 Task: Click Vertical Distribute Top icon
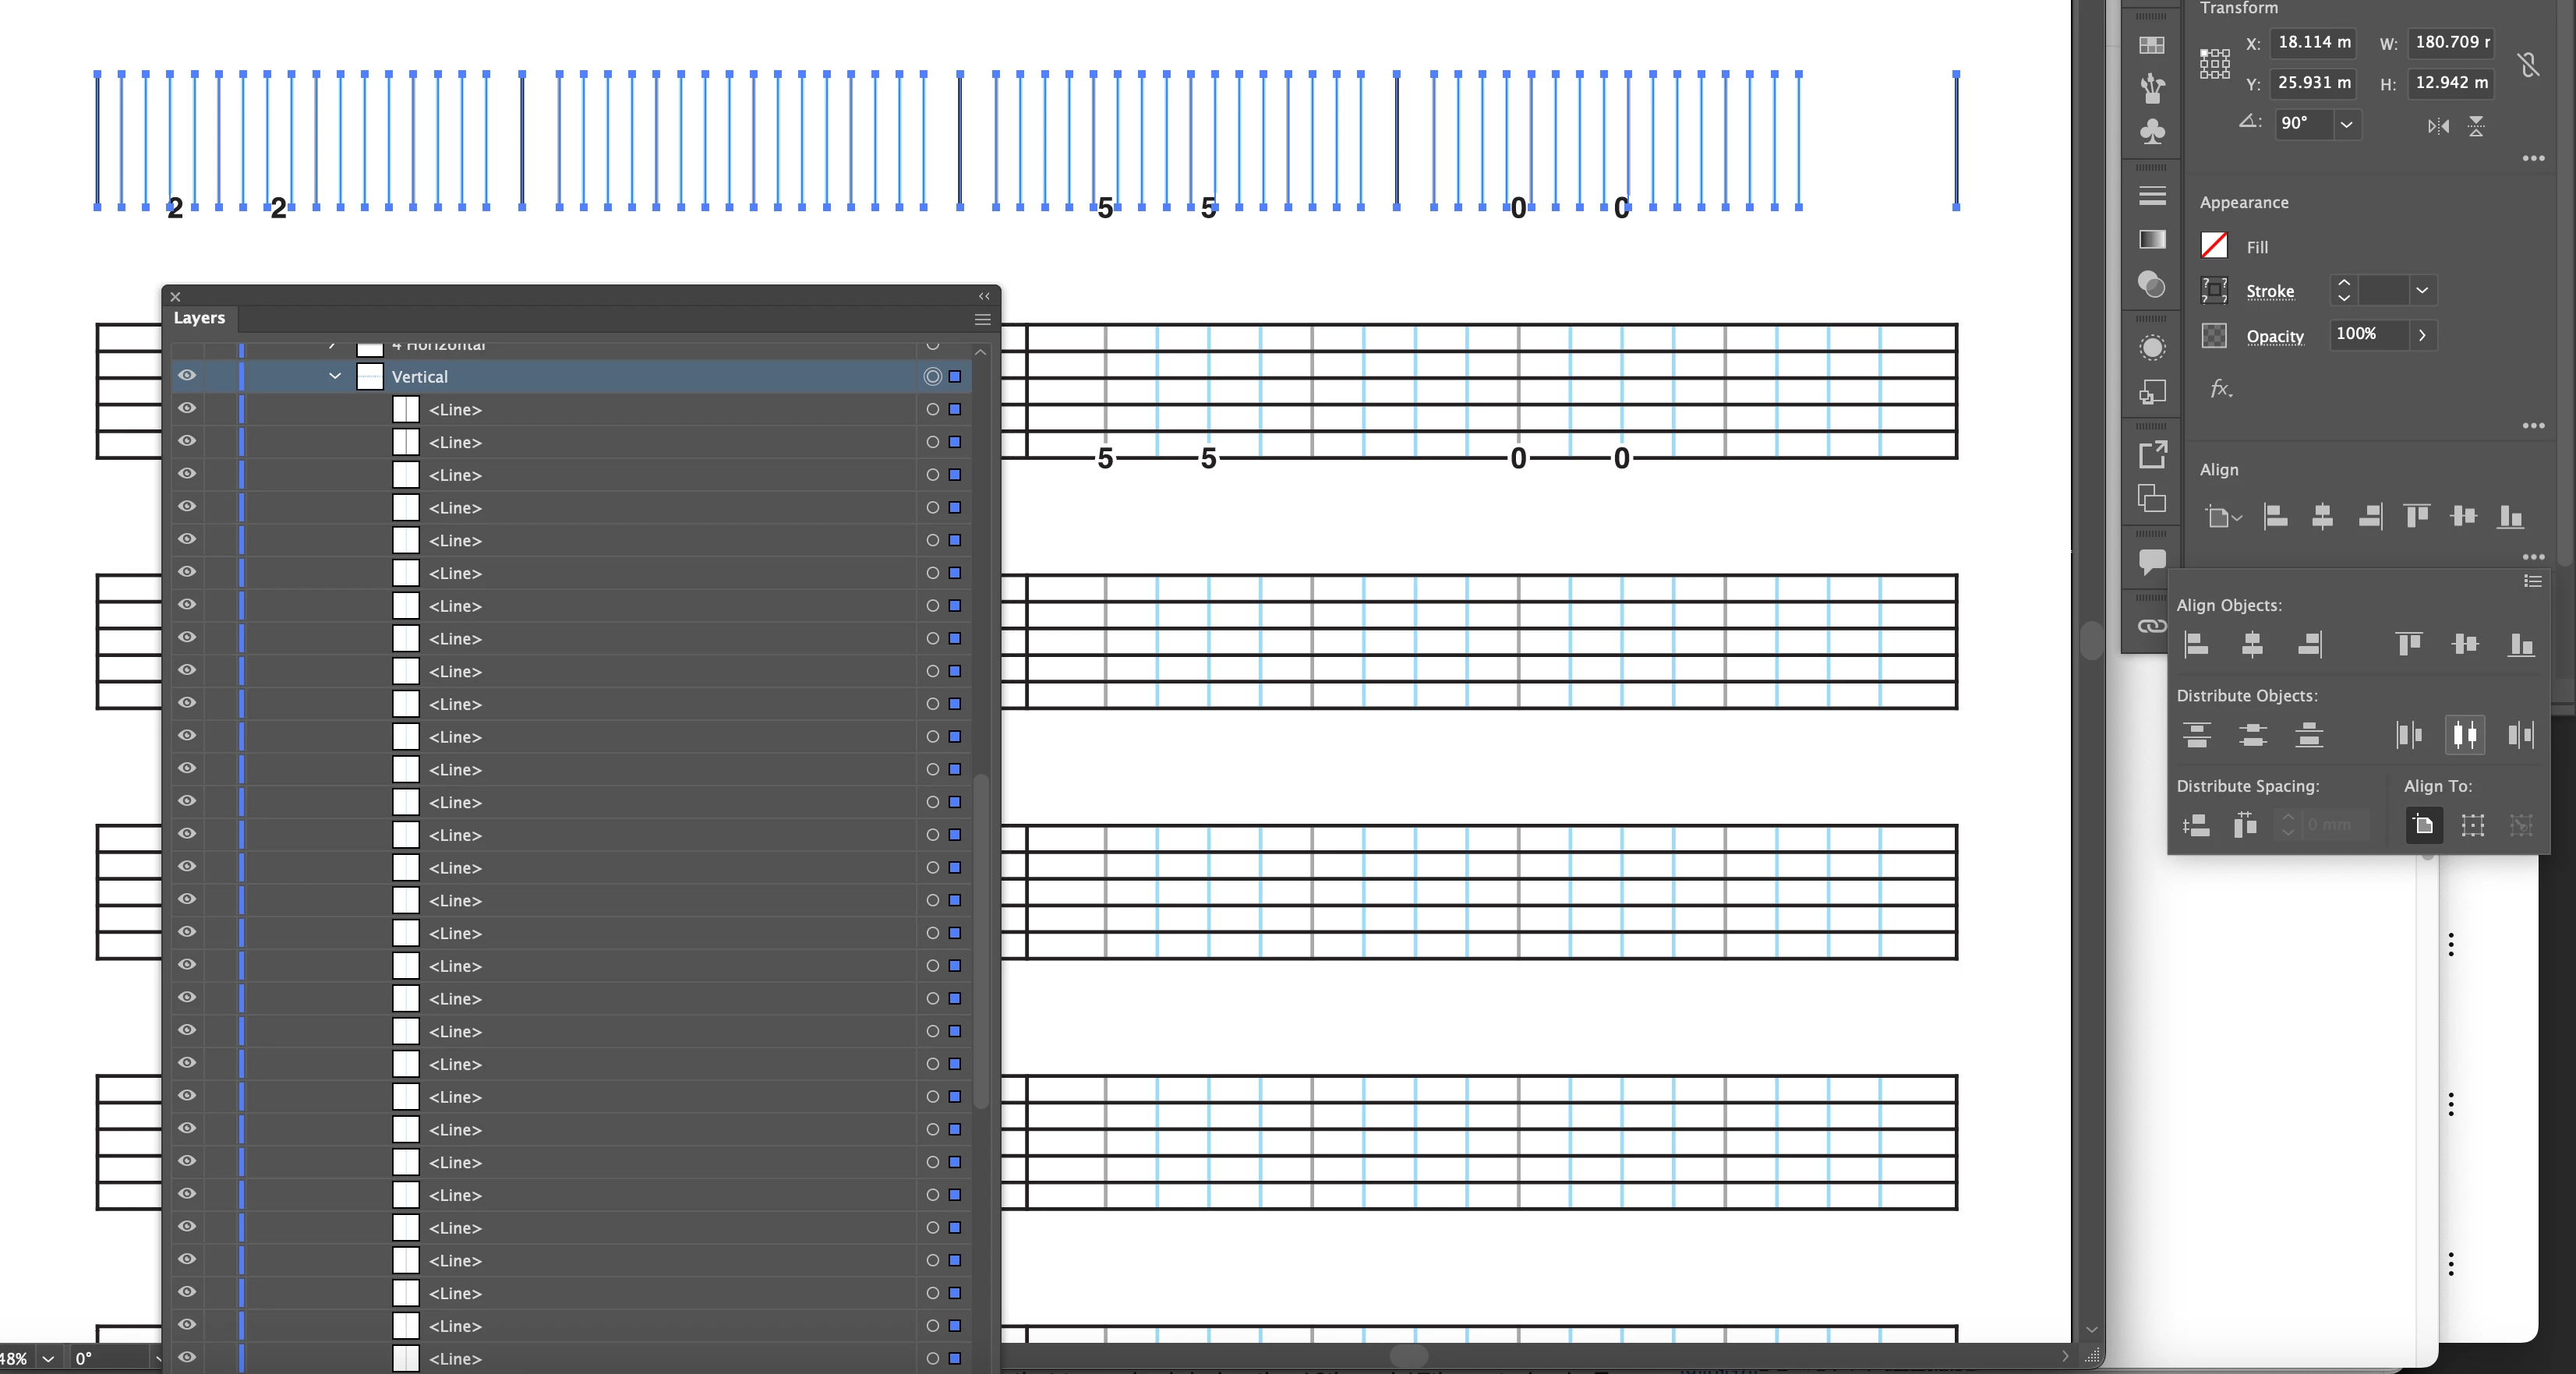[x=2197, y=736]
